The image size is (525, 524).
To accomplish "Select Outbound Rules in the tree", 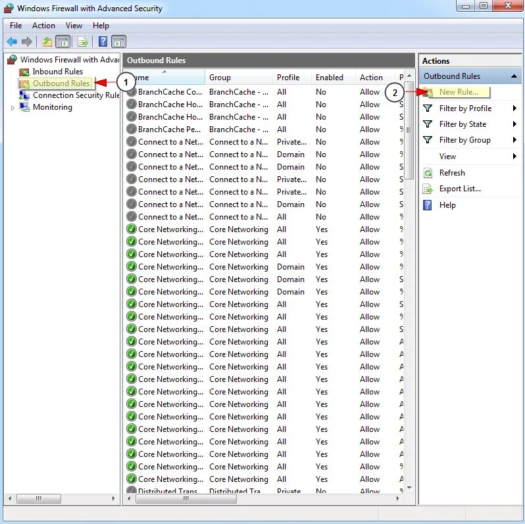I will click(61, 83).
